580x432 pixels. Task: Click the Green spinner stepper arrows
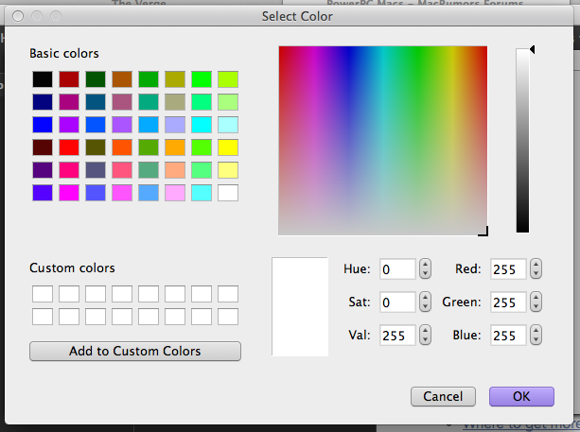[536, 302]
